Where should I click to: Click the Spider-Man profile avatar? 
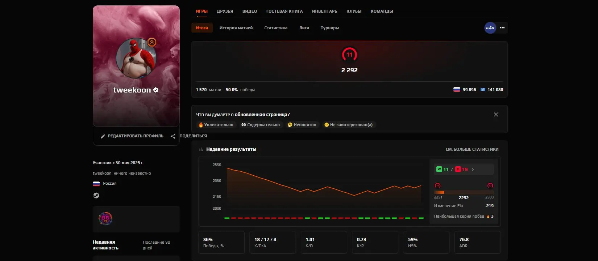(136, 59)
